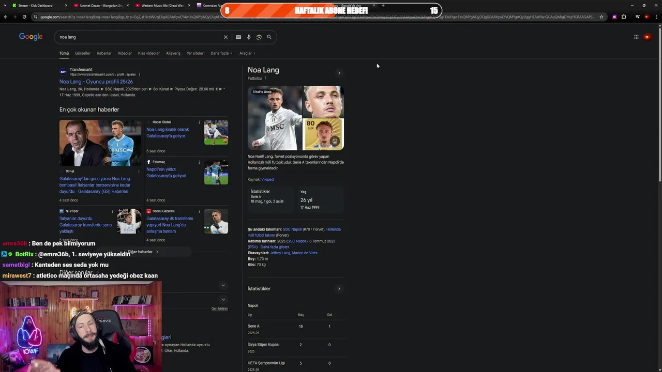Open three-dot menu for NTVSpor article
Viewport: 662px width, 372px height.
tap(112, 211)
